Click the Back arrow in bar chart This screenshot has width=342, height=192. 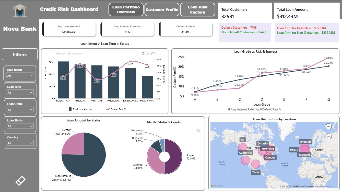coord(61,54)
